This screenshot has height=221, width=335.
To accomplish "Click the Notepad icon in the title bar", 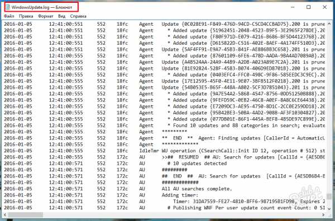I will [8, 7].
